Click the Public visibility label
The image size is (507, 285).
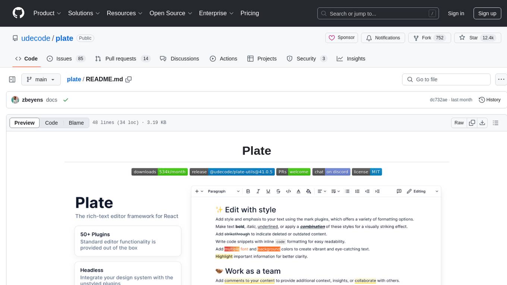point(85,38)
